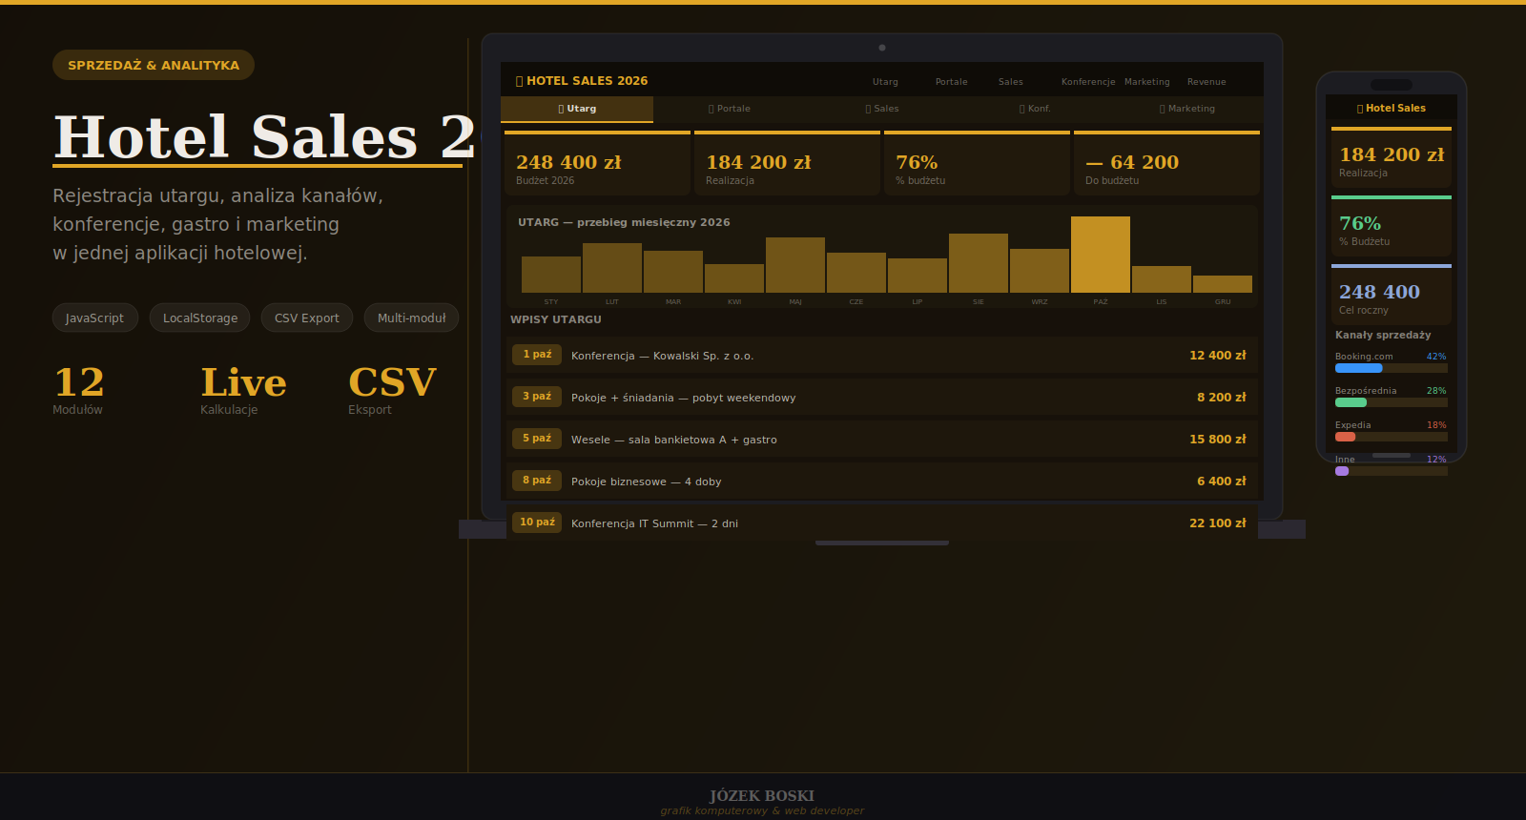
Task: Click the HOTEL SALES 2026 logo
Action: coord(582,81)
